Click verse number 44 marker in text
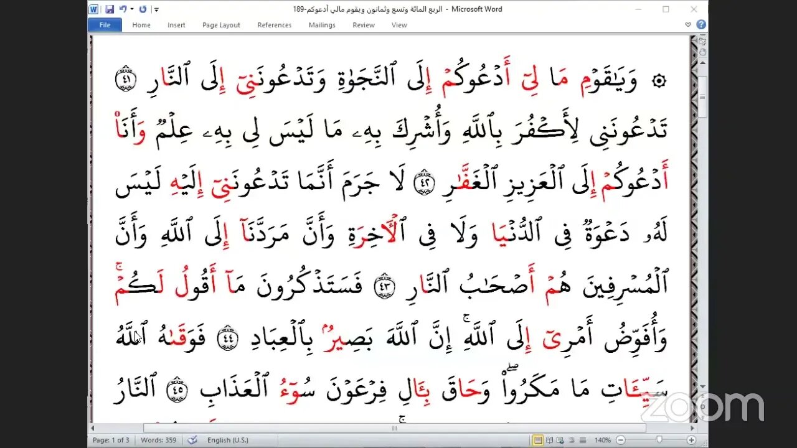Image resolution: width=797 pixels, height=448 pixels. [x=227, y=338]
